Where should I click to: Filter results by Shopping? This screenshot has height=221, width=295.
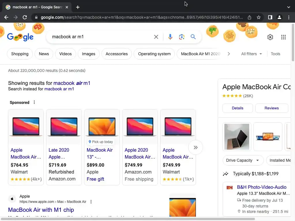pyautogui.click(x=20, y=54)
